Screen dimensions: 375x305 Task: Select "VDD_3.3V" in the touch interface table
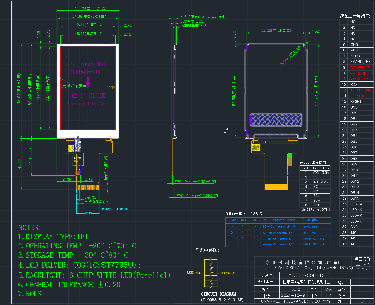tap(321, 173)
